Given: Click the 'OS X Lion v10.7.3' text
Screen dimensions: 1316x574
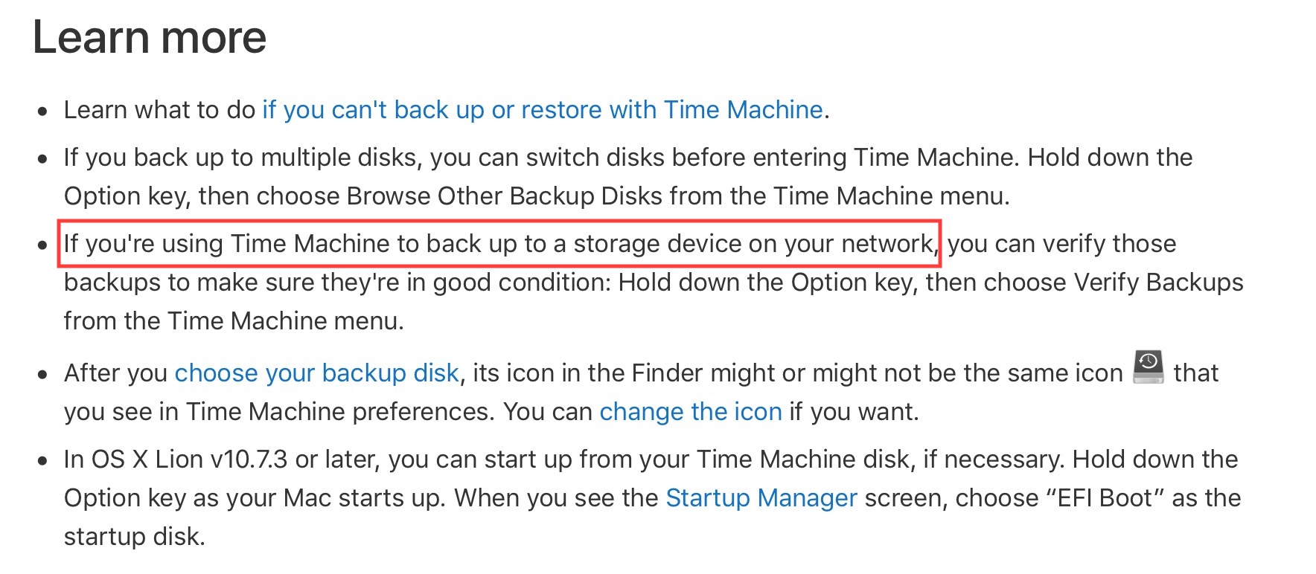Looking at the screenshot, I should tap(189, 459).
